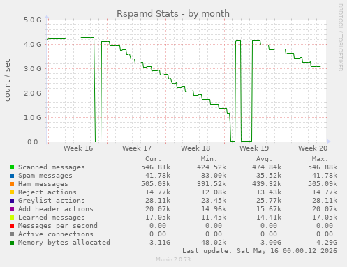Click the Ham messages minimum 391.52k

click(x=212, y=184)
